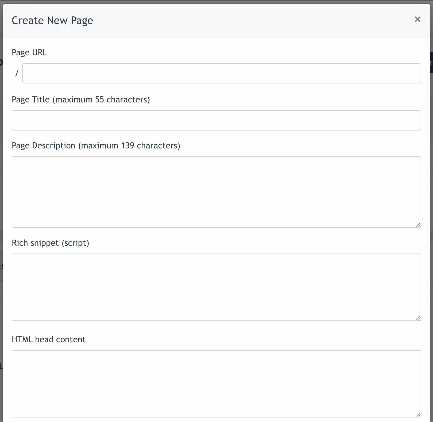
Task: Click the "Page Description (maximum 139 characters)" label
Action: tap(96, 145)
